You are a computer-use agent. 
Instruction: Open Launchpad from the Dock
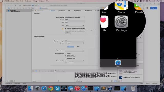37,88
